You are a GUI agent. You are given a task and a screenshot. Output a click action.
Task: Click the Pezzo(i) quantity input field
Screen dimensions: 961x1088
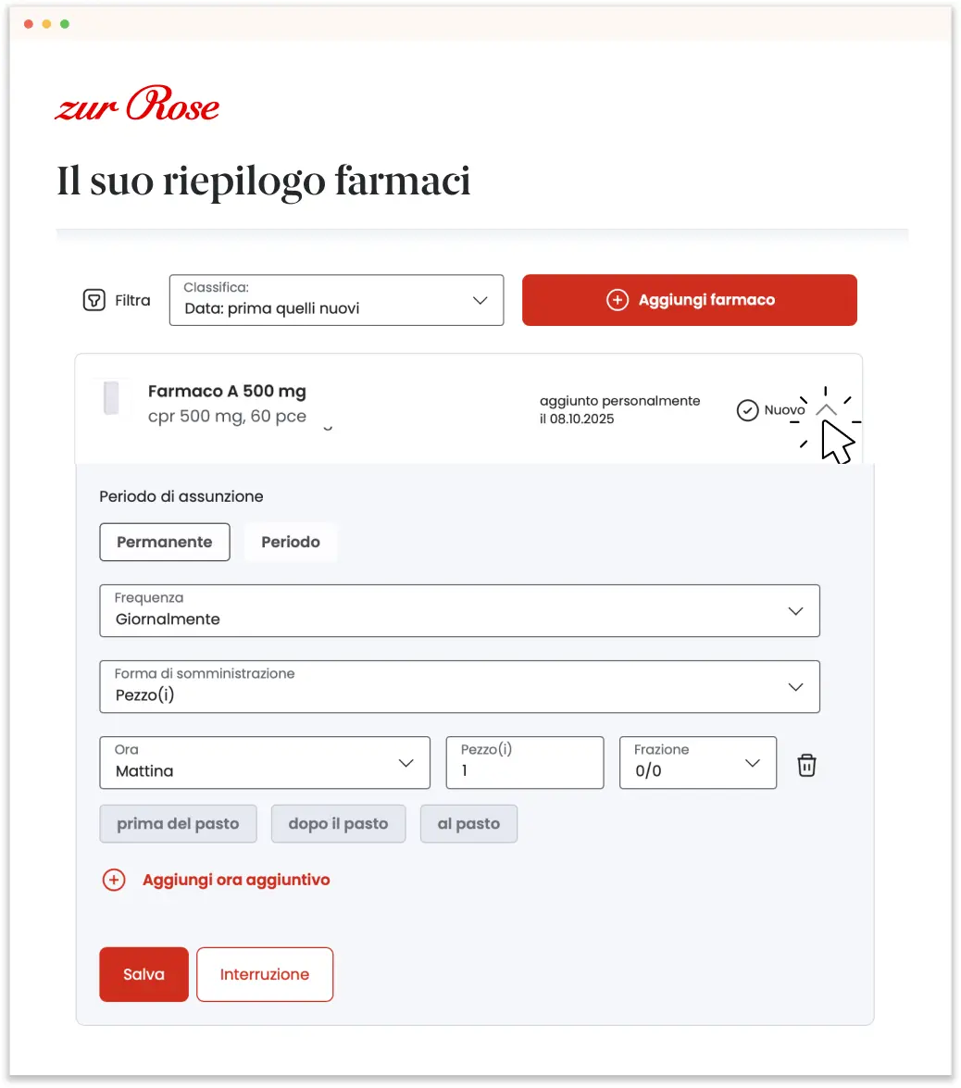[x=525, y=763]
